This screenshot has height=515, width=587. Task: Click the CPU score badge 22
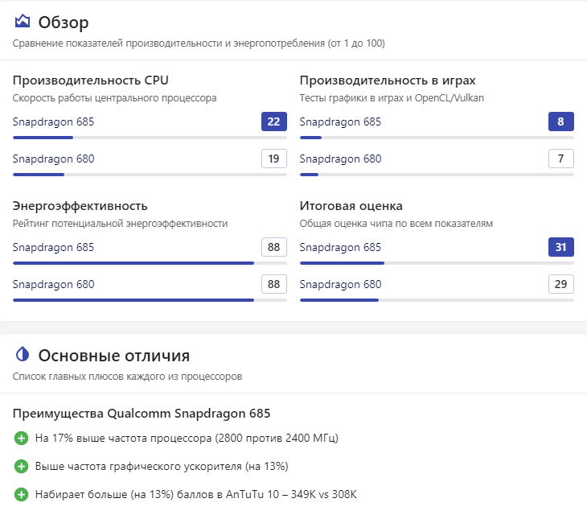(x=274, y=122)
